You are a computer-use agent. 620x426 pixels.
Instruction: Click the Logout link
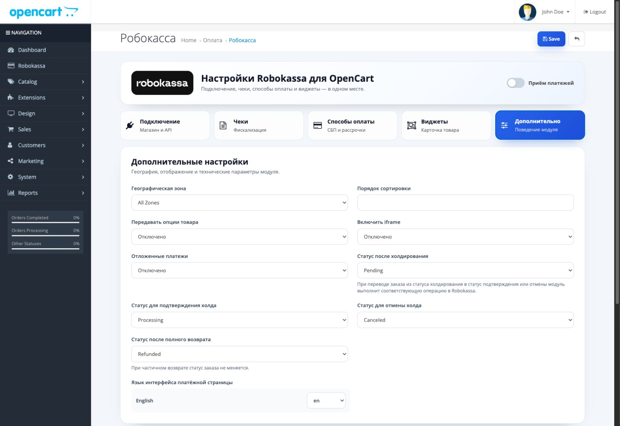(595, 12)
